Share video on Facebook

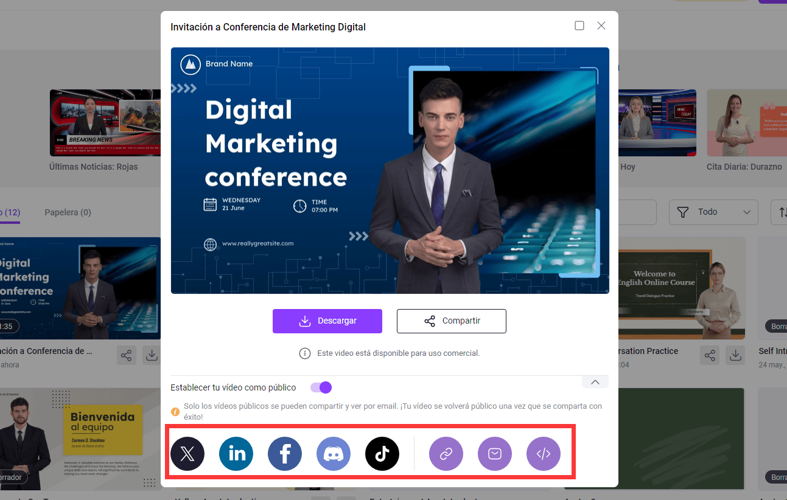click(x=285, y=454)
